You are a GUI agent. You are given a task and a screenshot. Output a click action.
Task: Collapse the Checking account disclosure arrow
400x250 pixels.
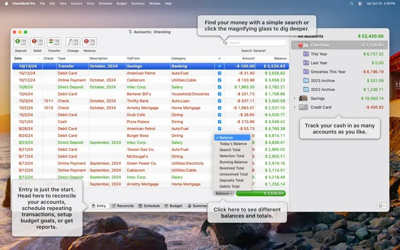(294, 45)
